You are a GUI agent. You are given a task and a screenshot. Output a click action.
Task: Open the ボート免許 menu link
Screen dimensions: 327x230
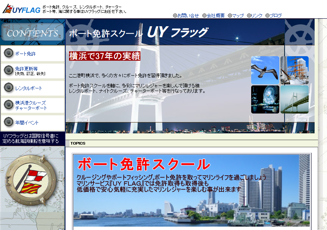[x=25, y=54]
